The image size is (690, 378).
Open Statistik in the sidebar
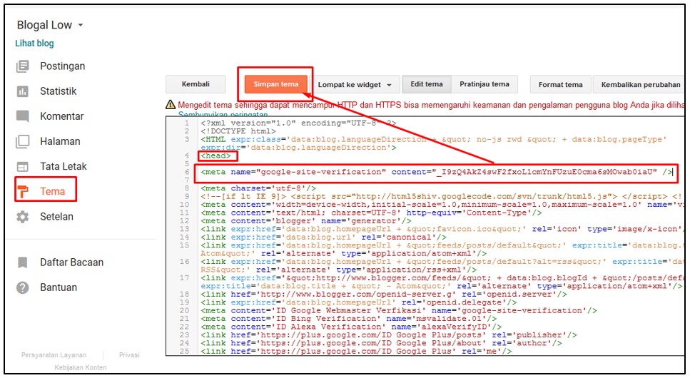point(58,91)
